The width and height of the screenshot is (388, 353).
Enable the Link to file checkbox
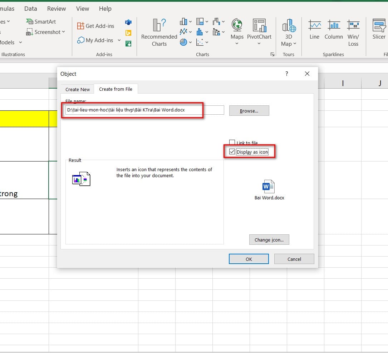pyautogui.click(x=232, y=143)
